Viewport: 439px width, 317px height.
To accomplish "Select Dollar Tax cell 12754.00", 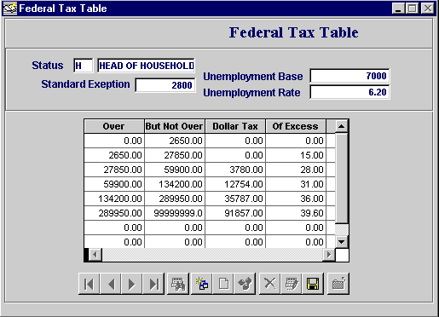I will point(235,184).
